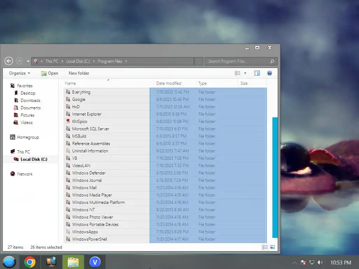Screen dimensions: 359x269
Task: Sort by Size column header
Action: point(244,83)
